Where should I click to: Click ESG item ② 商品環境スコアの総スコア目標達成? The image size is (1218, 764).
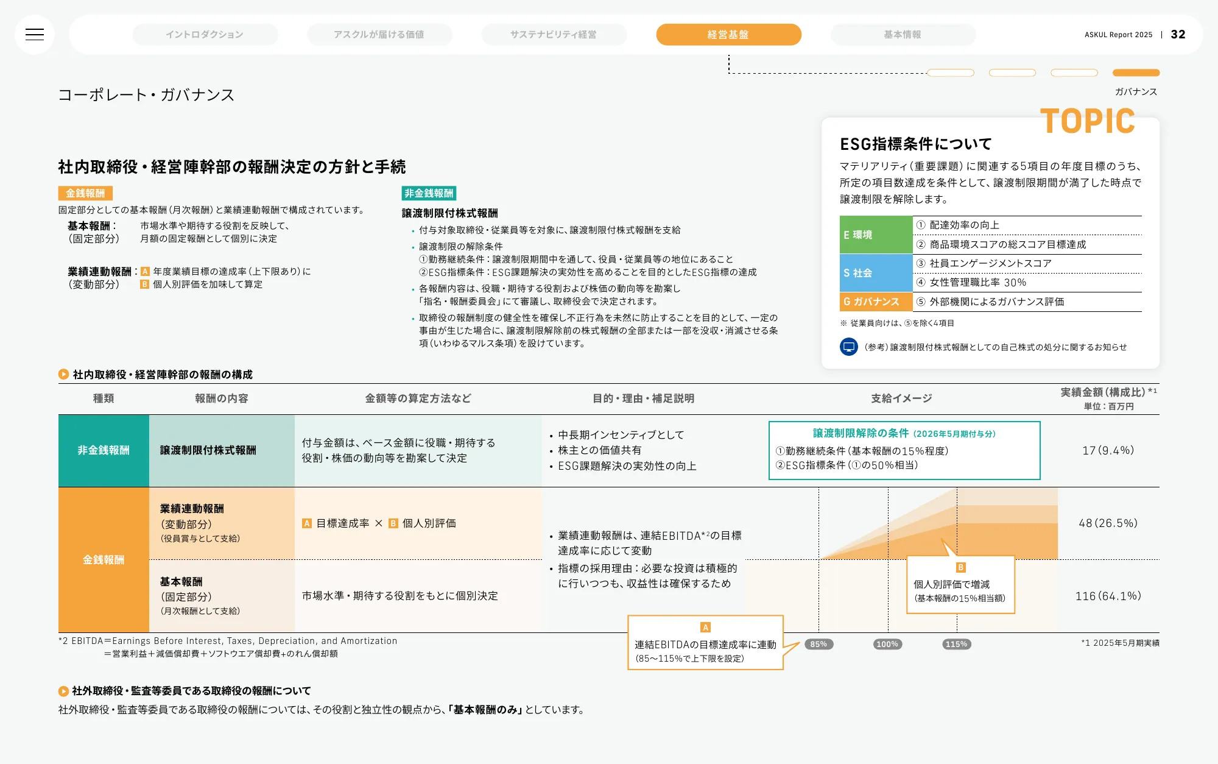(1001, 244)
